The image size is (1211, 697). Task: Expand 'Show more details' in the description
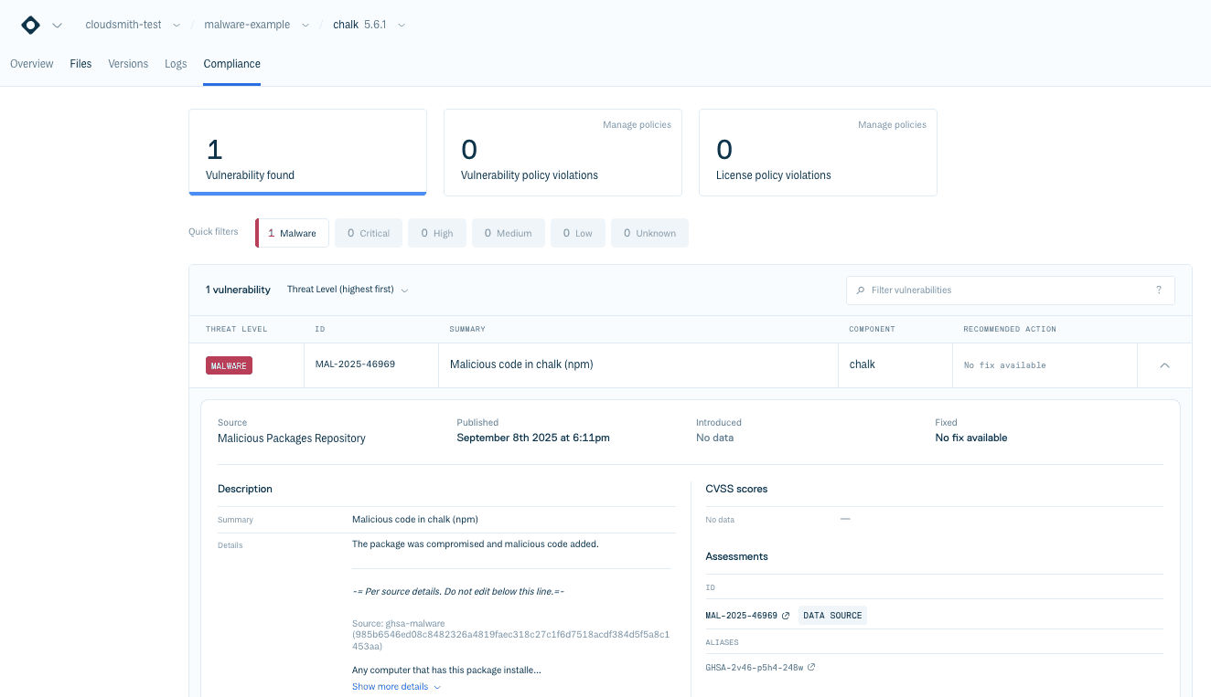(x=396, y=687)
